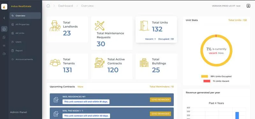
Task: Click the Indus RealEstate flame logo
Action: click(x=4, y=7)
